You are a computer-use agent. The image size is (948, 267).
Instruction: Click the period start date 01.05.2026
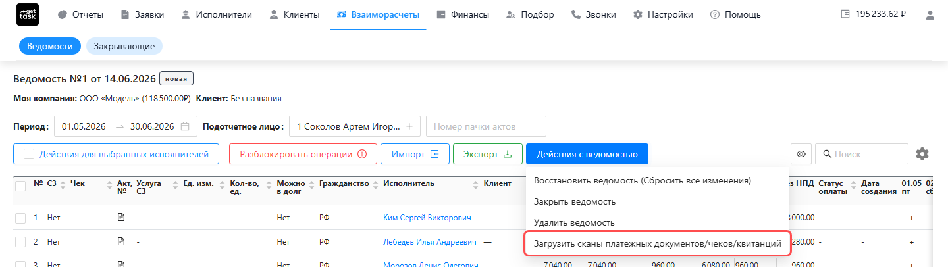[x=85, y=126]
